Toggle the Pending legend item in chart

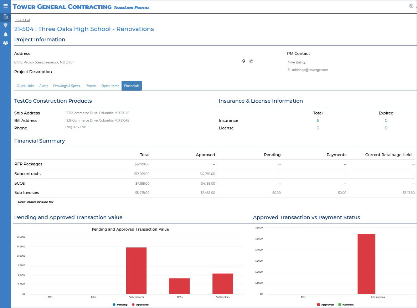pos(120,304)
